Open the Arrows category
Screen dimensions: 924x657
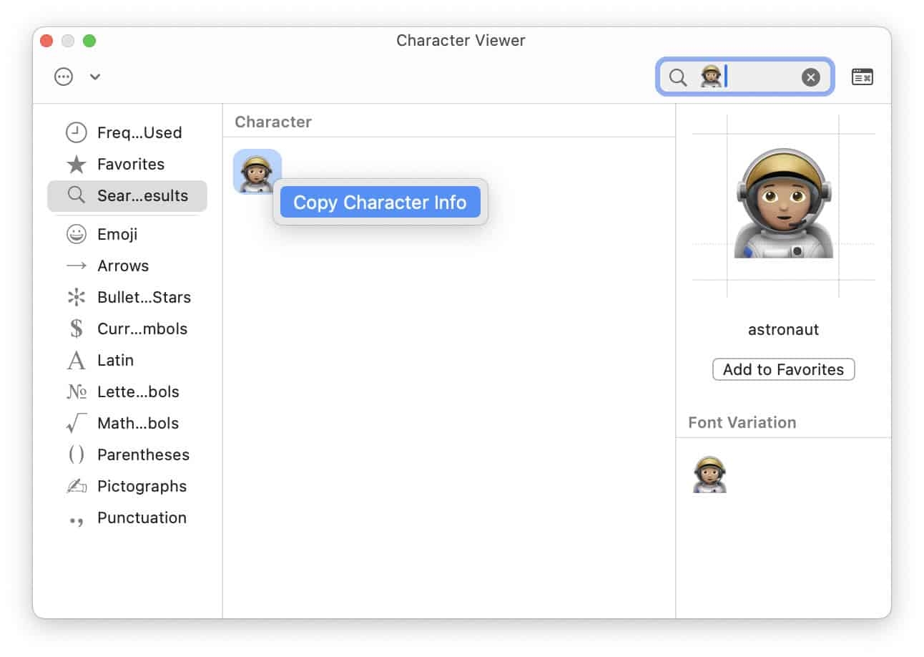tap(124, 266)
